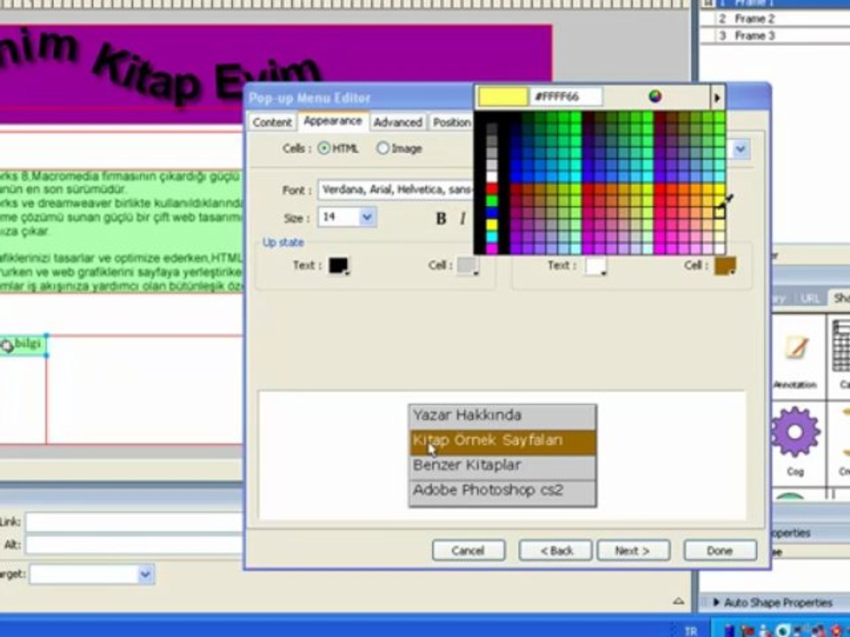Open the Target dropdown in Properties
The height and width of the screenshot is (637, 850).
click(145, 574)
